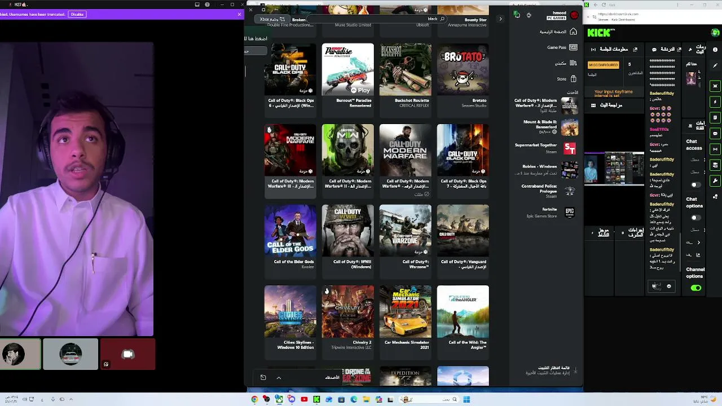Viewport: 722px width, 406px height.
Task: Click the first participant tile in Discord
Action: (20, 354)
